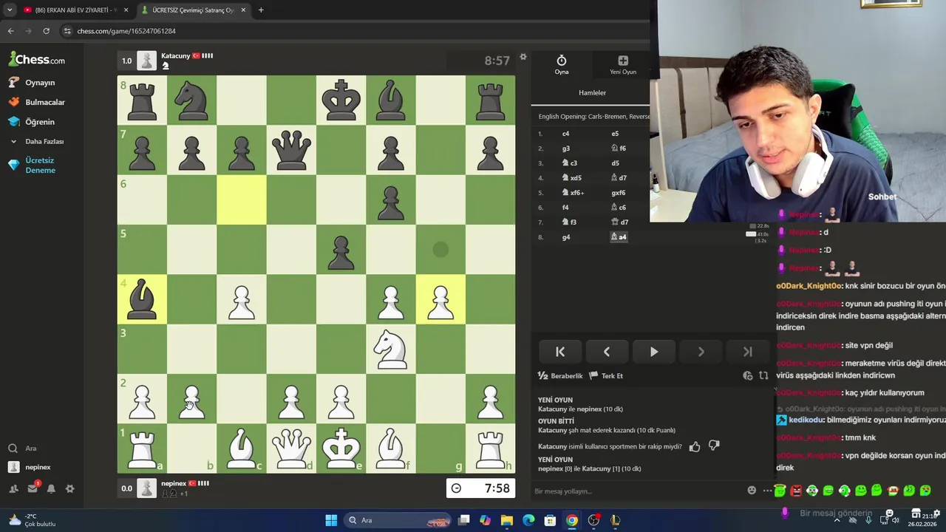Open OBS Studio from taskbar

593,520
